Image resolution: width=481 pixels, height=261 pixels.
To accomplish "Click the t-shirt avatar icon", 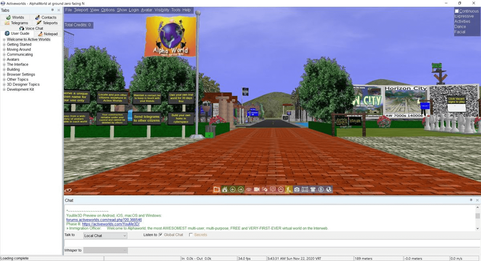I will click(313, 189).
